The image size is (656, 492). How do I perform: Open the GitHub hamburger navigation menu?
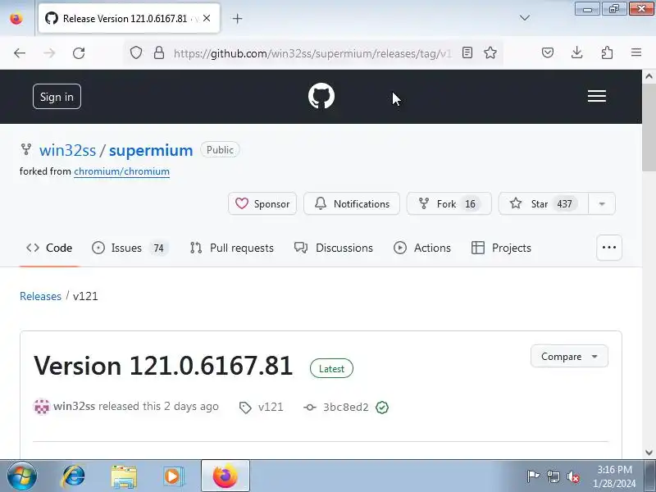coord(597,96)
